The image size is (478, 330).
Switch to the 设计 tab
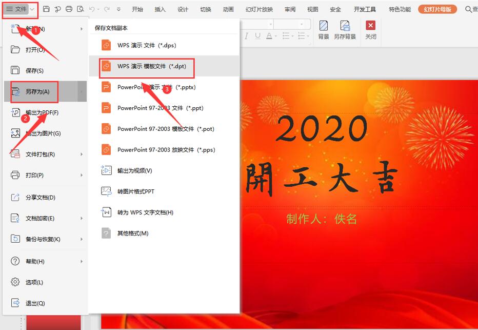tap(183, 9)
